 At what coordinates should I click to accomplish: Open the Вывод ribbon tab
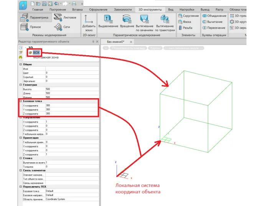205,10
